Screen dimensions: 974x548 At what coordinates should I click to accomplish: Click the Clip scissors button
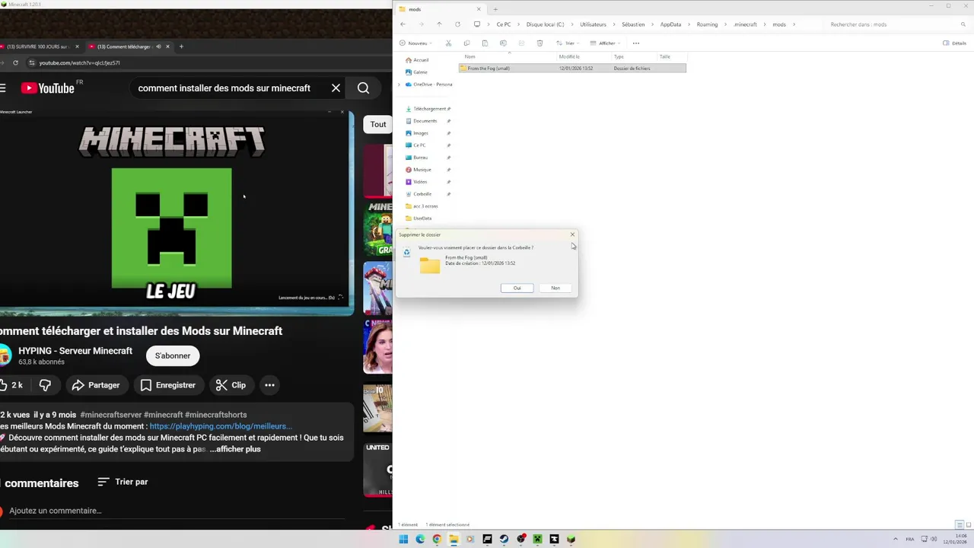[x=231, y=385]
